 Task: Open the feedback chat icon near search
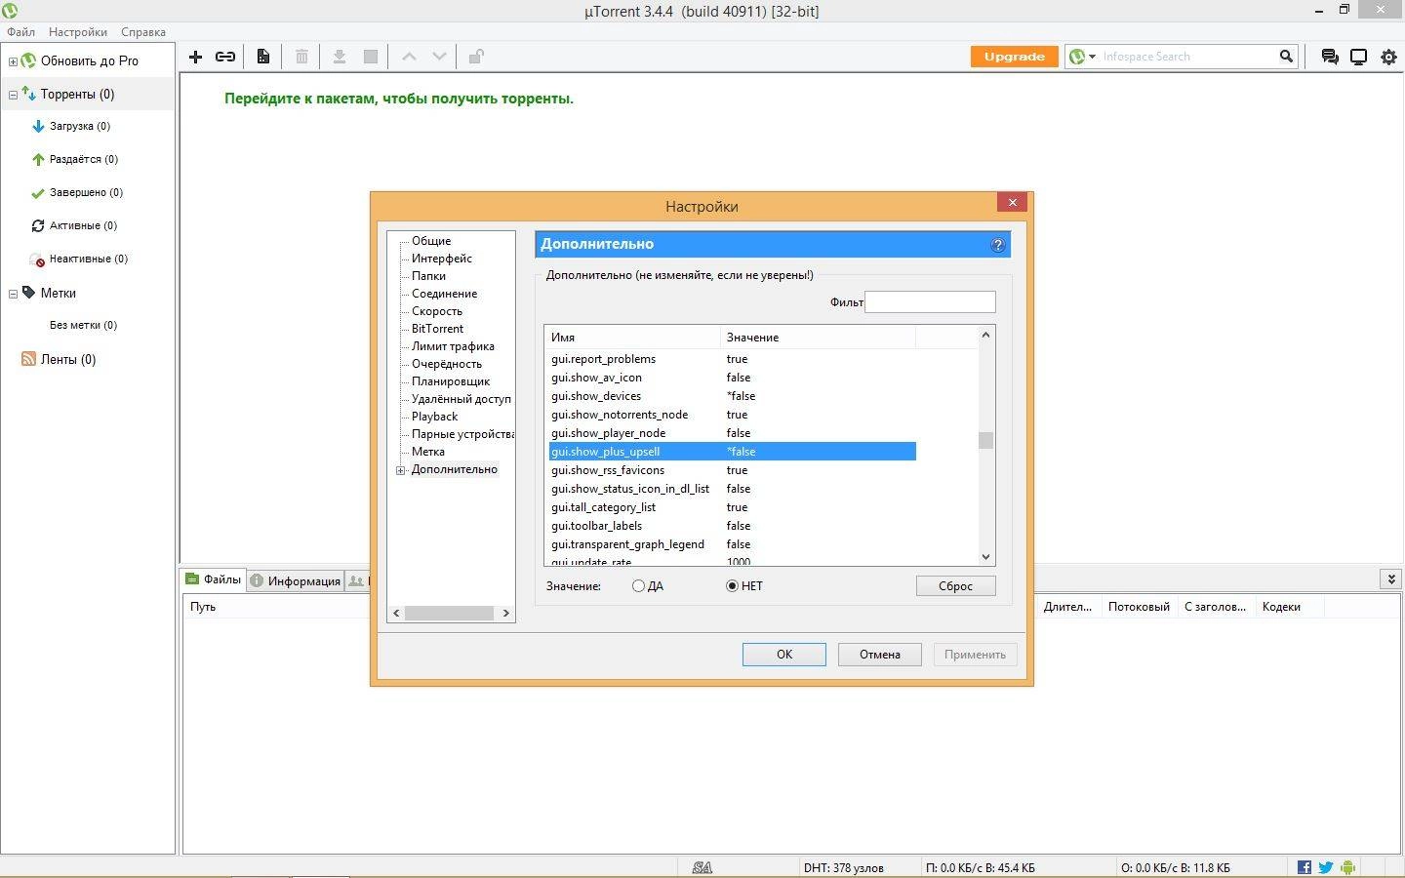click(1329, 56)
